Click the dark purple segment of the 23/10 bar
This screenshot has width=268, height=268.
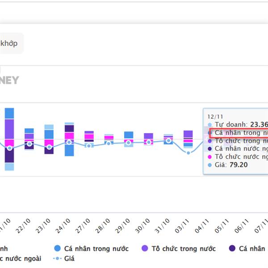49,151
